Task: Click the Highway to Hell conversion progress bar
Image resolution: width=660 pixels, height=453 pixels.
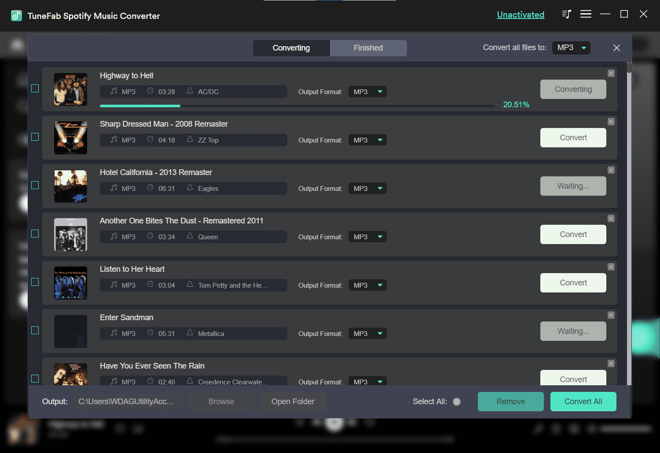Action: pos(297,106)
